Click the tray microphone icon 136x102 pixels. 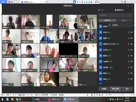tap(118, 99)
